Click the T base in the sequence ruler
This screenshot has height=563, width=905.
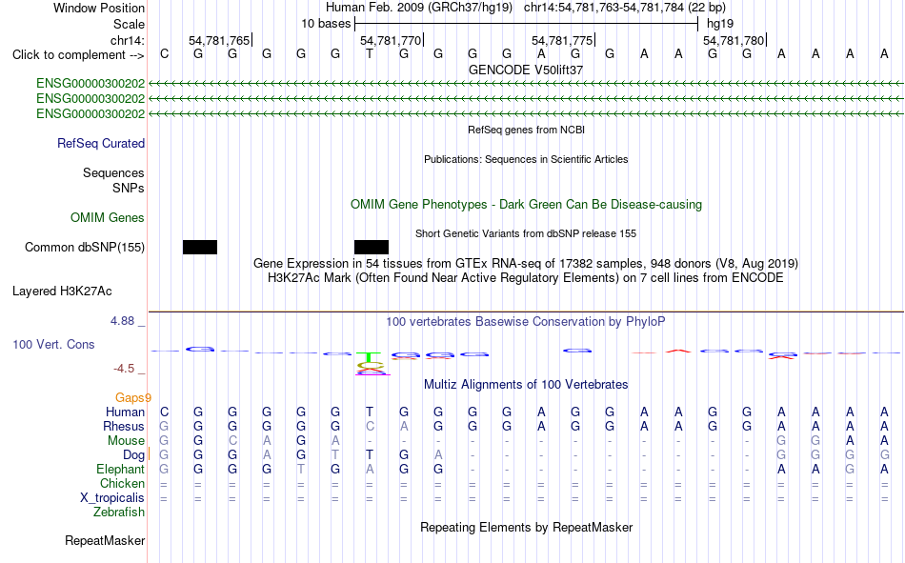(x=370, y=54)
